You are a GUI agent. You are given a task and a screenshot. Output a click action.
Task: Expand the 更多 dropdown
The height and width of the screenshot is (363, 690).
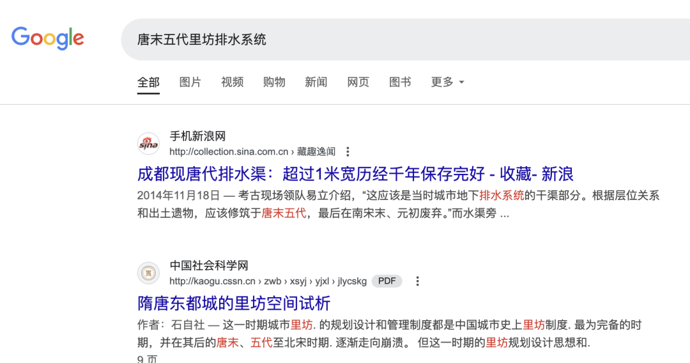click(x=447, y=82)
